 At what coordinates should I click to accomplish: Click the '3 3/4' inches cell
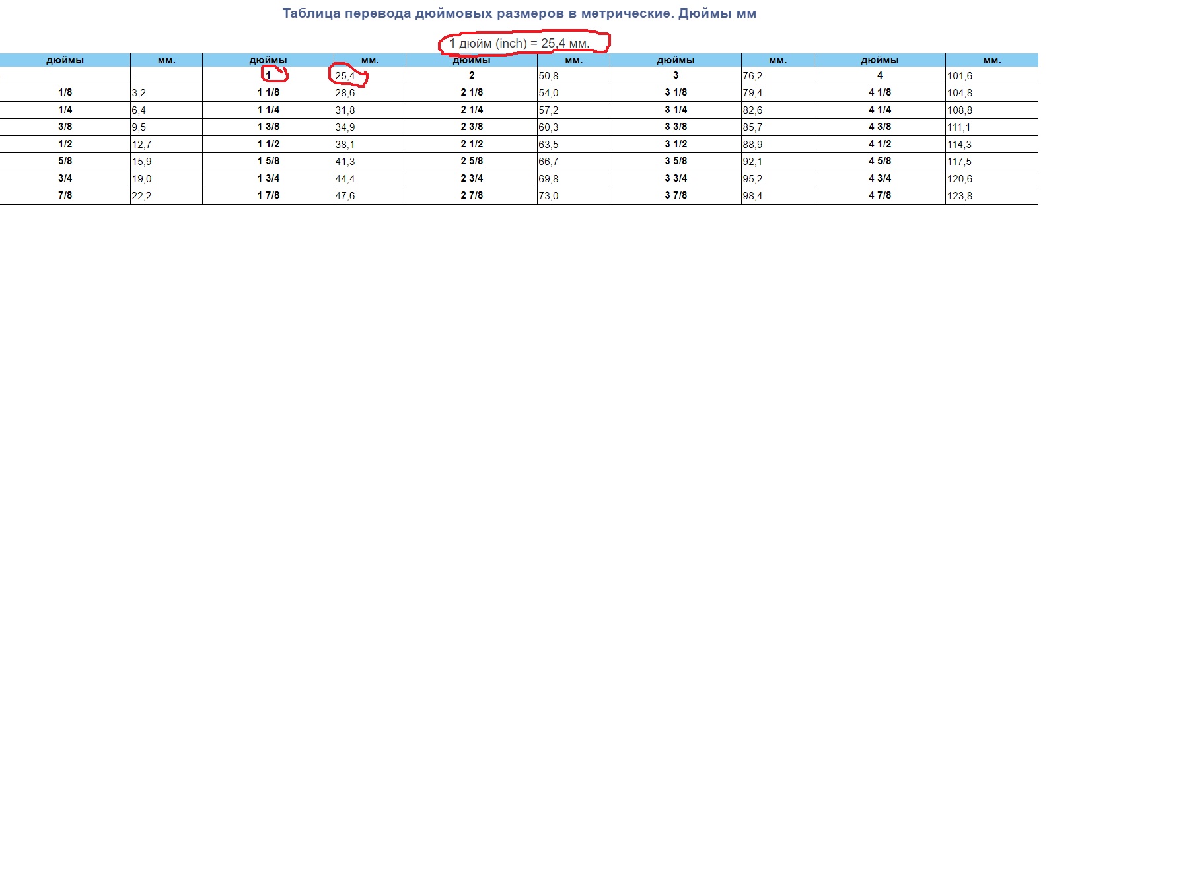[676, 178]
